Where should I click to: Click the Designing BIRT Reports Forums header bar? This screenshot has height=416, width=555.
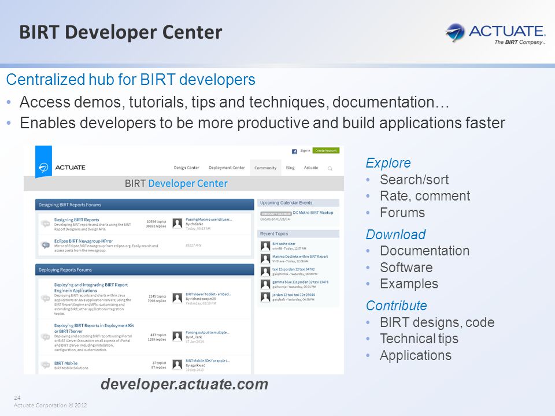[x=145, y=205]
